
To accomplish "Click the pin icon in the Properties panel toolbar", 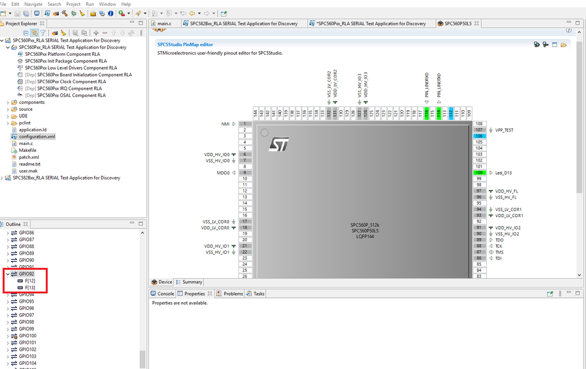I will tap(550, 294).
